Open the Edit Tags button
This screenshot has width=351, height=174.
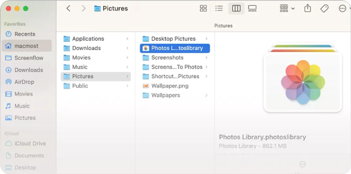point(325,8)
